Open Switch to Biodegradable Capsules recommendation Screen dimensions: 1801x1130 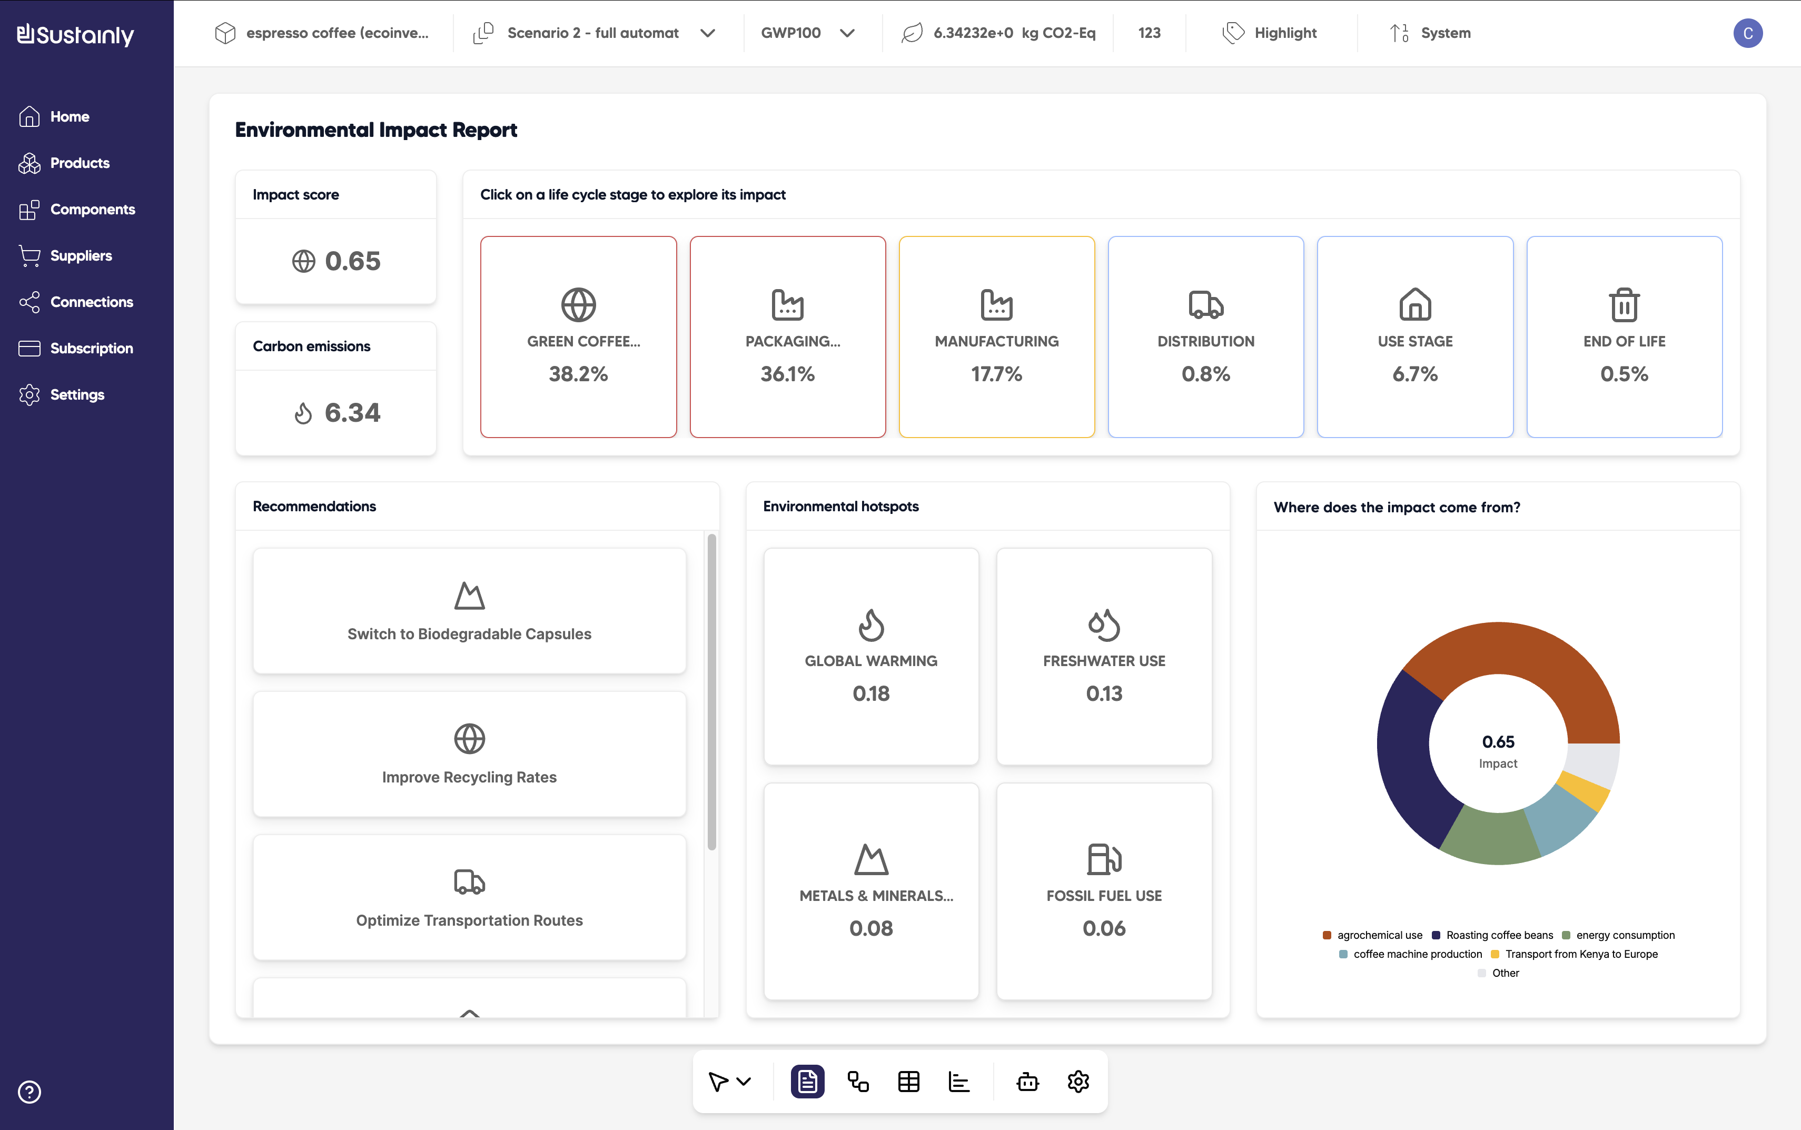point(469,611)
